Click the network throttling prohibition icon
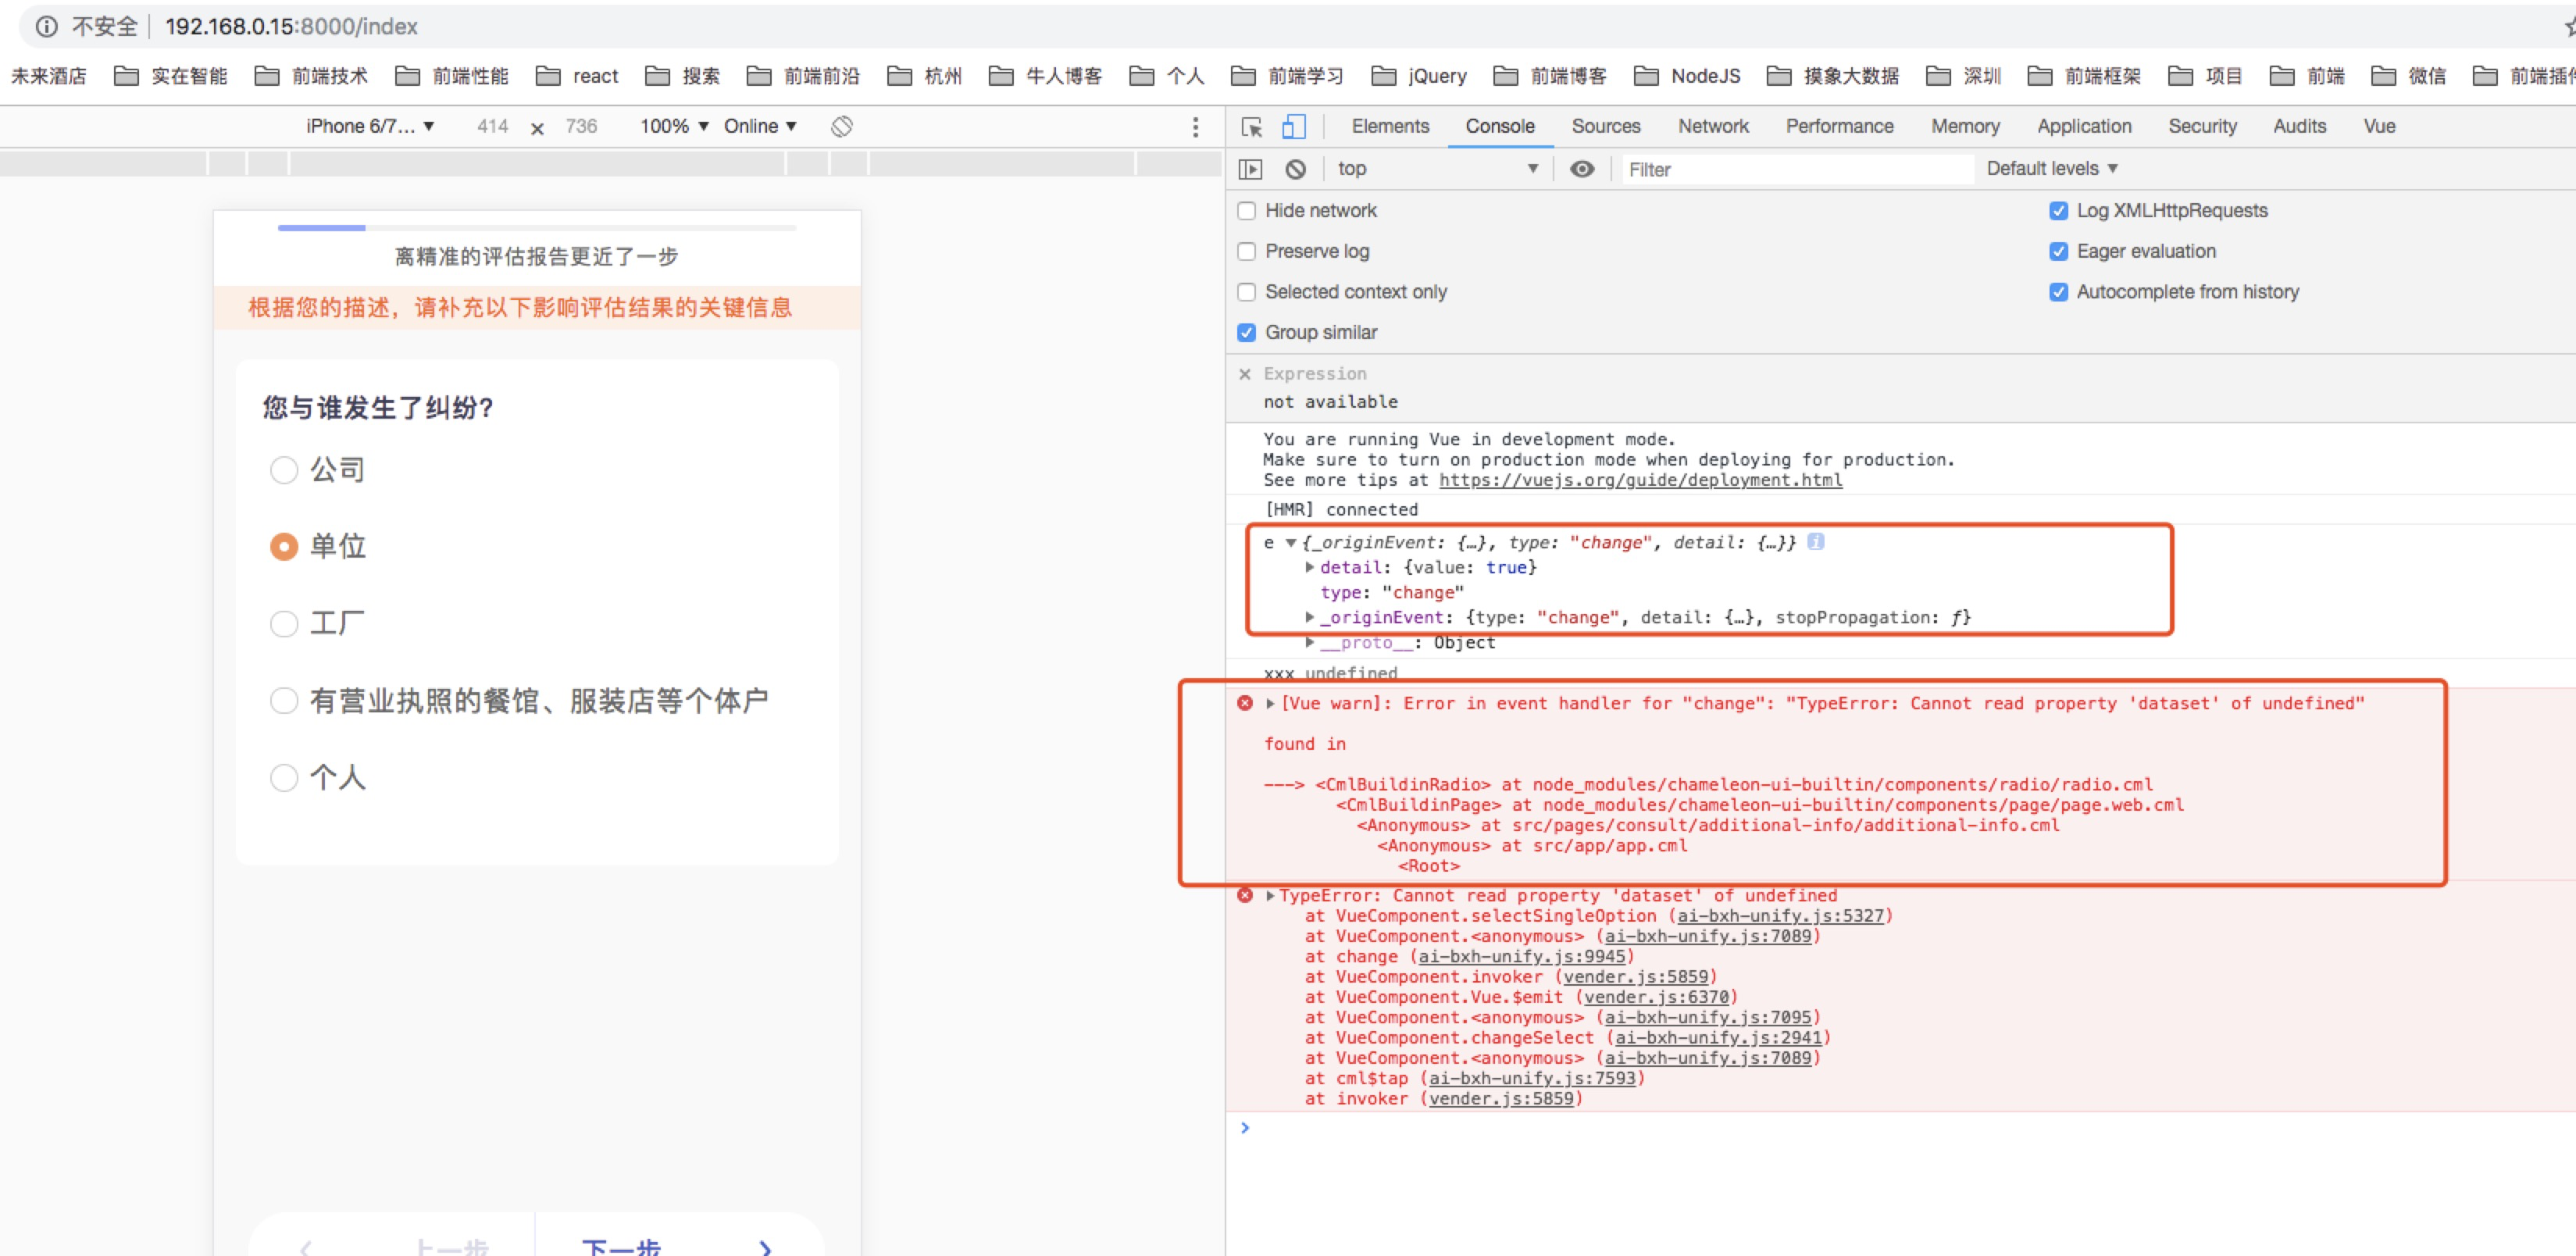 (x=841, y=126)
